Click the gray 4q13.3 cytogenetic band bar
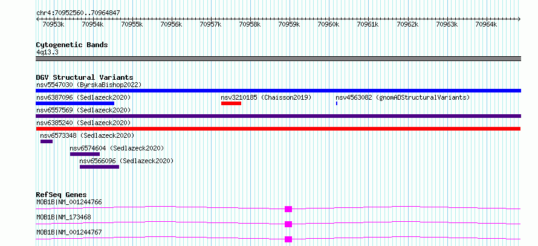Image resolution: width=538 pixels, height=246 pixels. tap(278, 59)
